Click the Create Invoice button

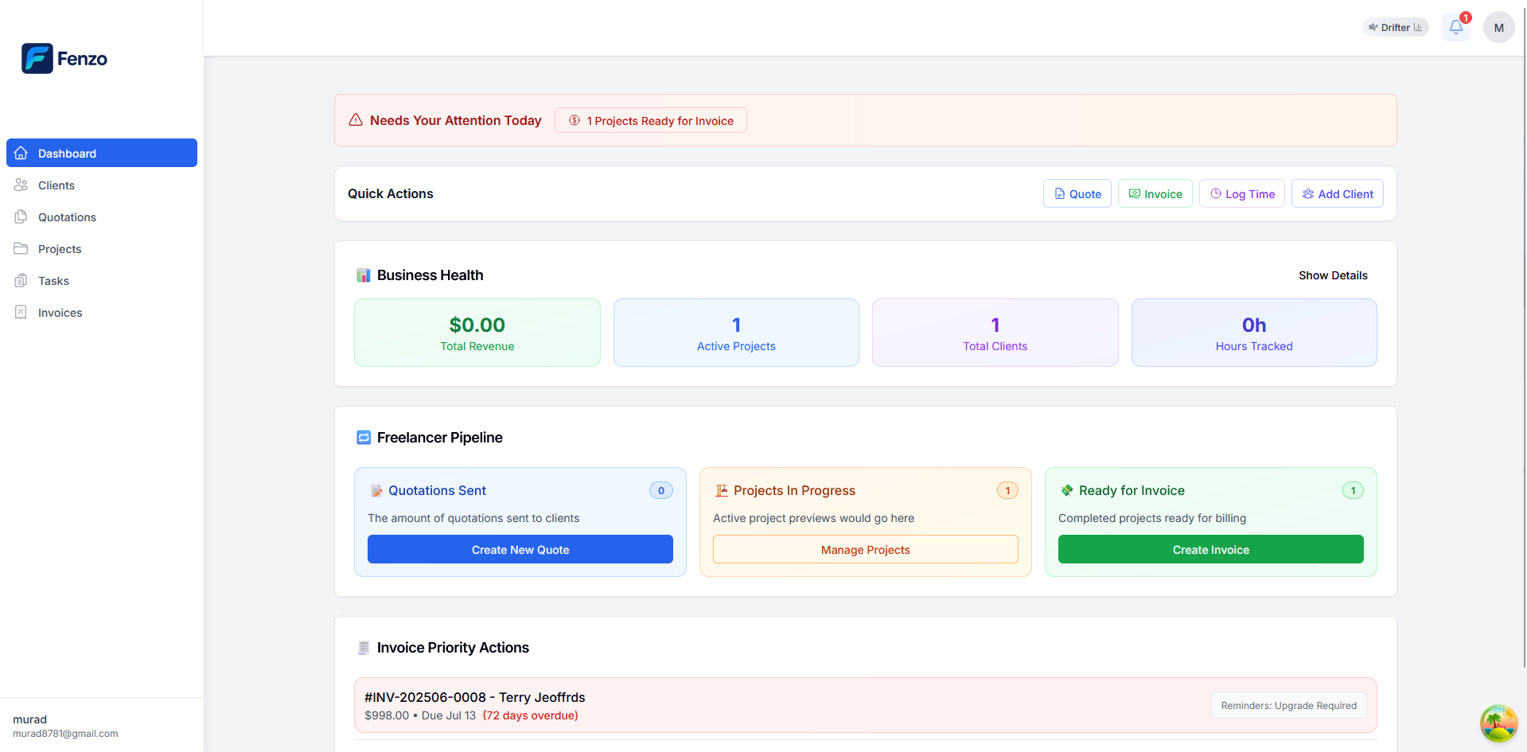pyautogui.click(x=1210, y=549)
